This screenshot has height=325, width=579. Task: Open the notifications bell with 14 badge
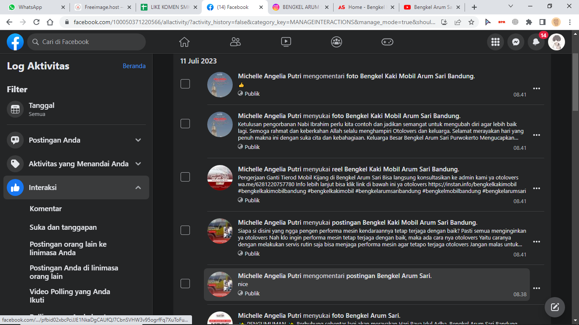tap(536, 42)
